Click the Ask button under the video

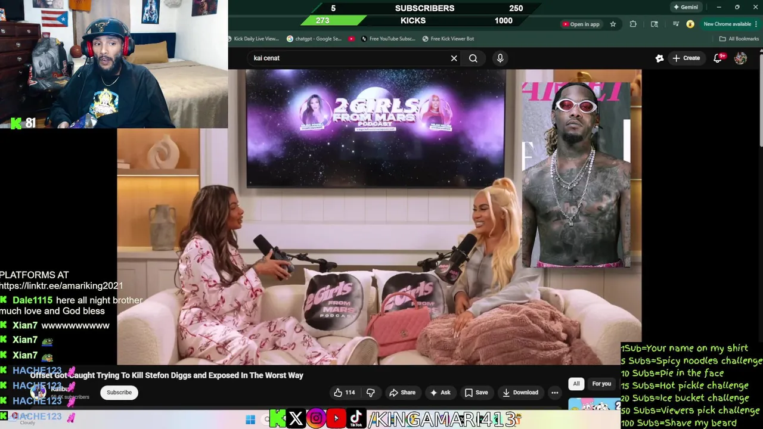(440, 392)
